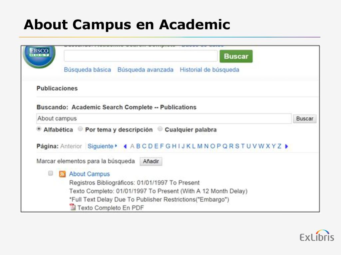Open Búsqueda avanzada link
This screenshot has height=255, width=341.
click(146, 70)
